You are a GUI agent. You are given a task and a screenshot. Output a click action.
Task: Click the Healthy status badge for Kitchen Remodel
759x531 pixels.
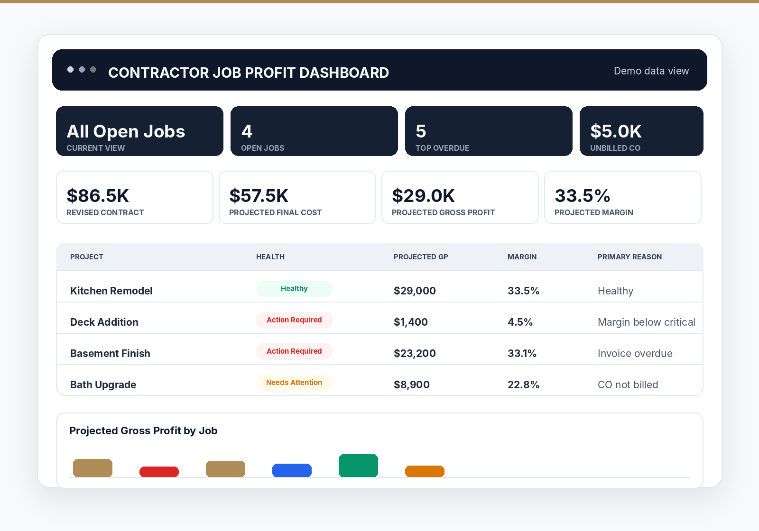[x=294, y=289]
